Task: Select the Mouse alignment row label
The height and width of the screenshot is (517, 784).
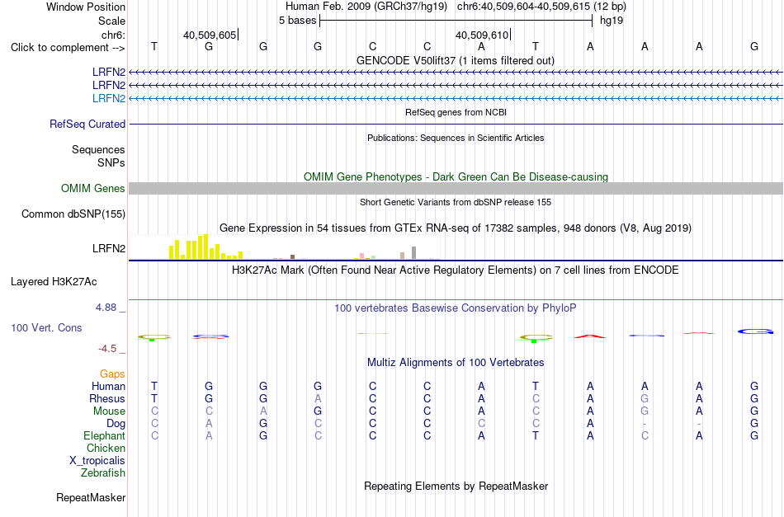Action: click(x=109, y=411)
